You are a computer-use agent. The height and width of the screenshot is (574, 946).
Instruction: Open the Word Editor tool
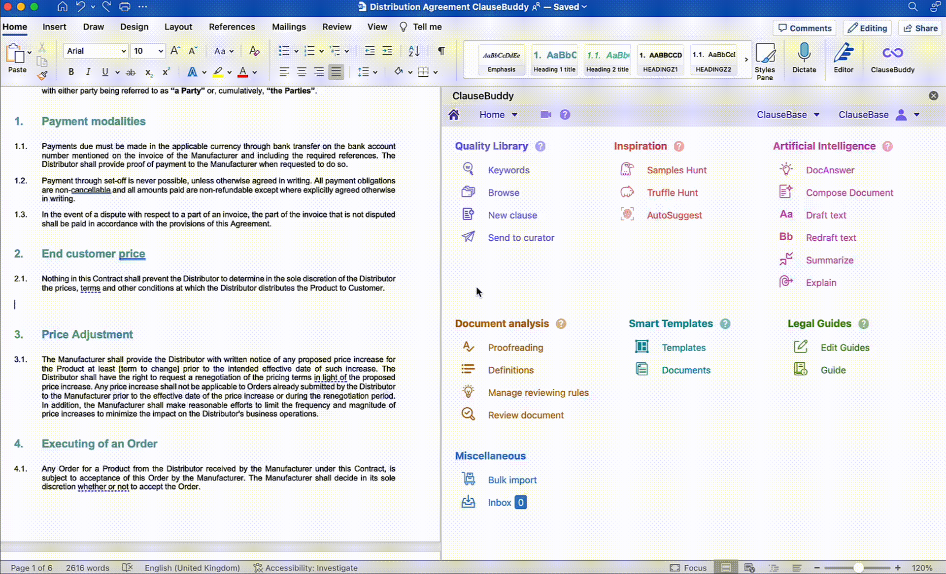click(x=844, y=59)
